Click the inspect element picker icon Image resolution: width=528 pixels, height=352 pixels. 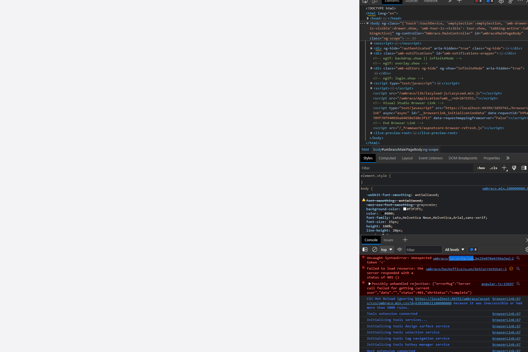(x=365, y=1)
